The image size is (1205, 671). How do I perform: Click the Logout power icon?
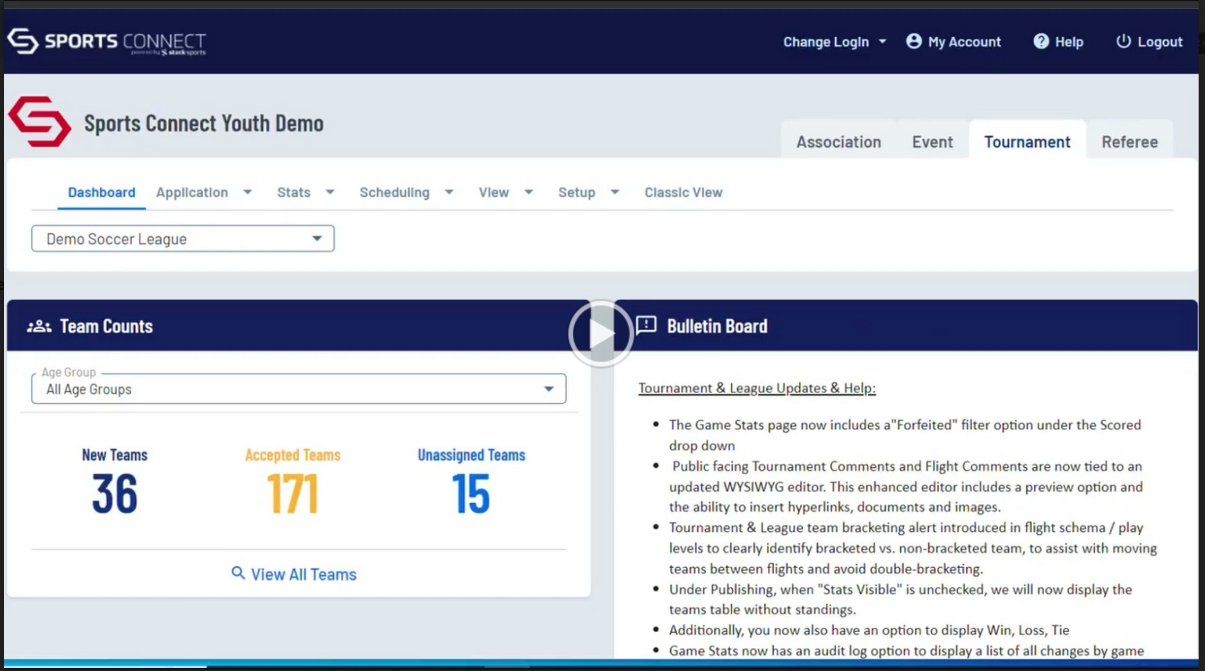(x=1123, y=41)
